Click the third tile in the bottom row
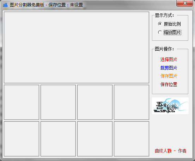Viewport: 195px width, 161px height. (x=95, y=139)
